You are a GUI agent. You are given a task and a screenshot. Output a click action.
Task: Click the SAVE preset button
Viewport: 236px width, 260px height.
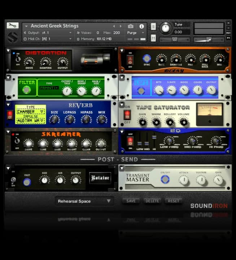[x=131, y=201]
